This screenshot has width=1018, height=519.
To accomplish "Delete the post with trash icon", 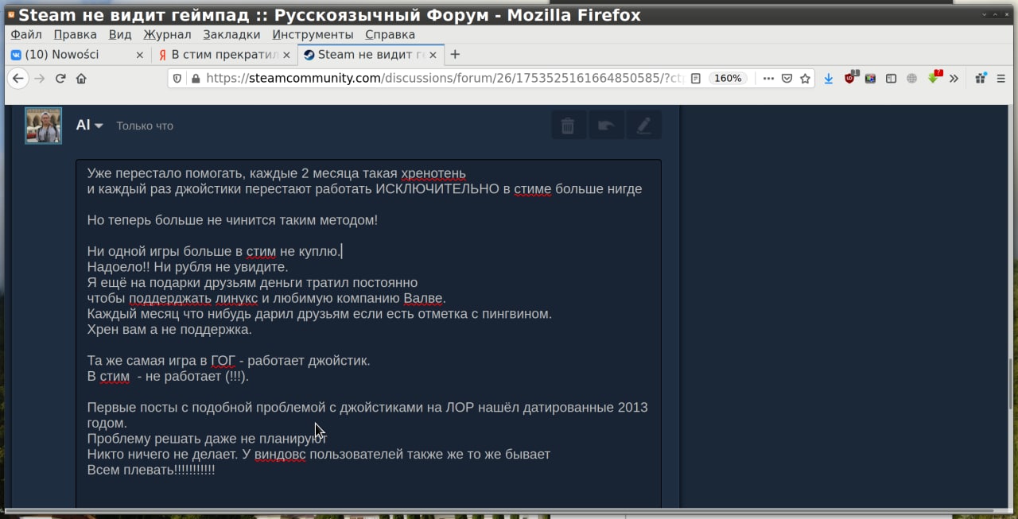I will (x=568, y=126).
